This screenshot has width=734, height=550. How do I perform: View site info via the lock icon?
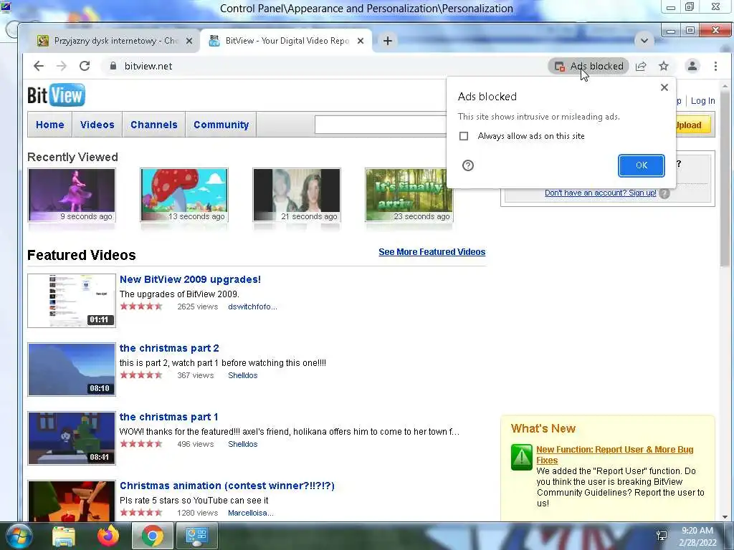(113, 66)
